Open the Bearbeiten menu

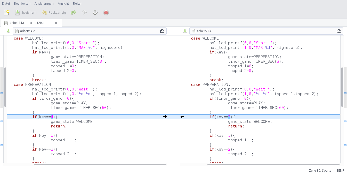click(x=22, y=3)
